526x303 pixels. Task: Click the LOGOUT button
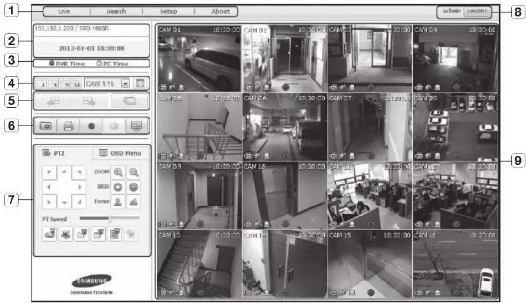pyautogui.click(x=477, y=11)
